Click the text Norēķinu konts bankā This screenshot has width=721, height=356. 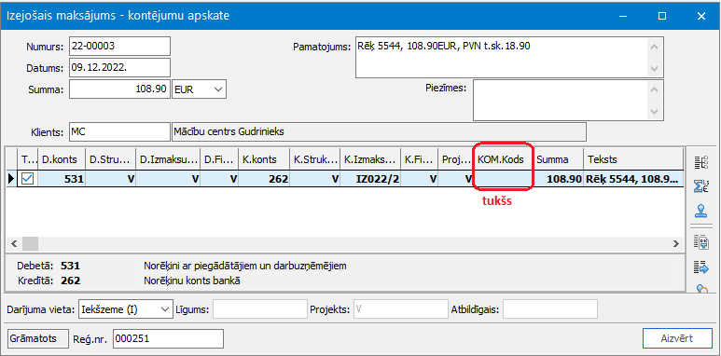click(191, 281)
